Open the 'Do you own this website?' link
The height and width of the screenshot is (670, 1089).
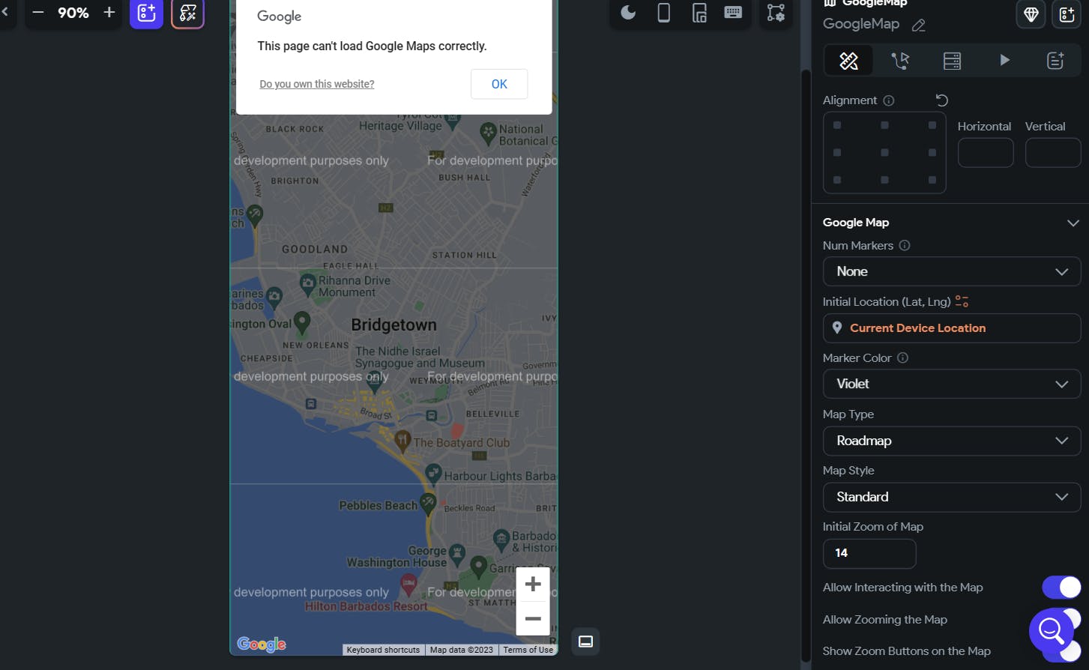pos(317,84)
